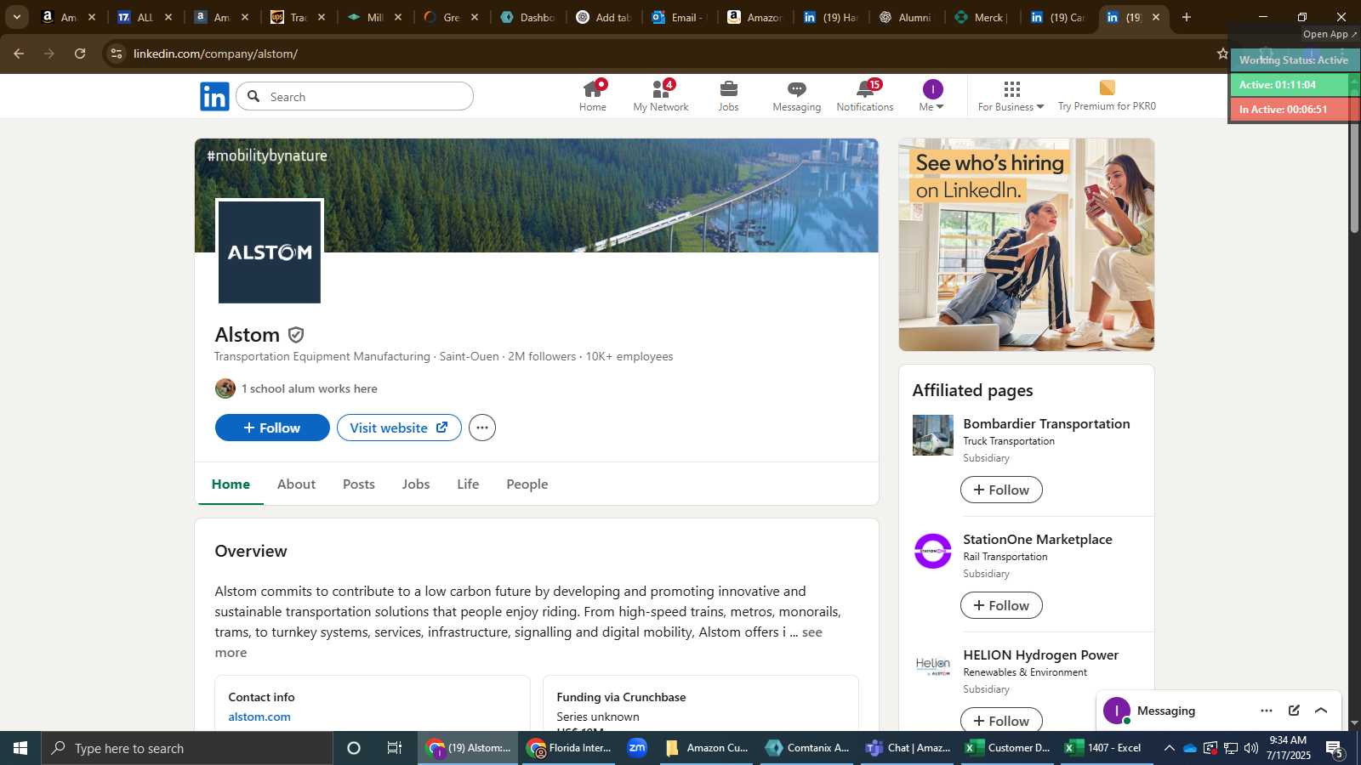Follow HELION Hydrogen Power
Image resolution: width=1361 pixels, height=765 pixels.
pos(1001,720)
